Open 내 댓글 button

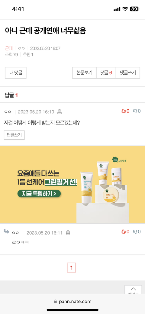tap(16, 73)
